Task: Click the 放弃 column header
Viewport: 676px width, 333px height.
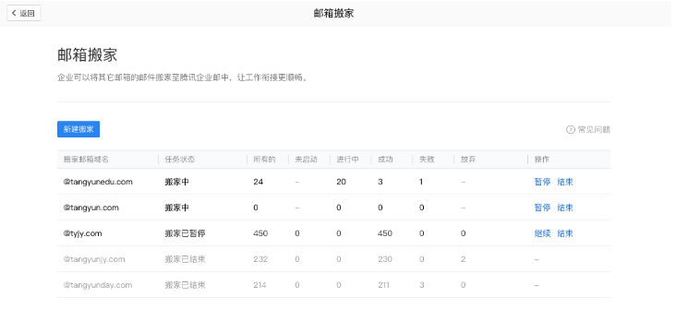Action: click(x=468, y=160)
